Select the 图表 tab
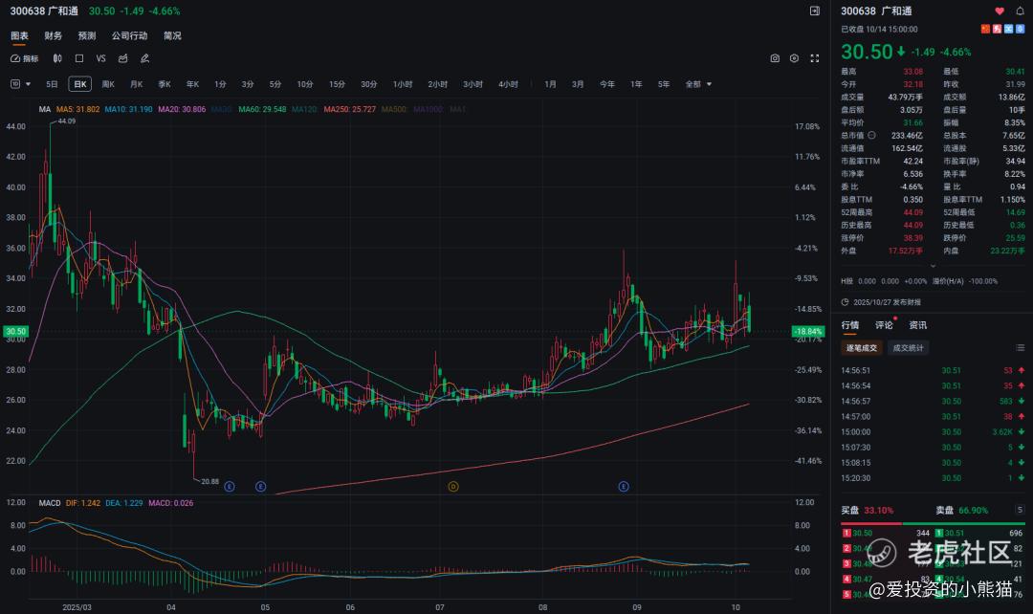 [x=19, y=35]
